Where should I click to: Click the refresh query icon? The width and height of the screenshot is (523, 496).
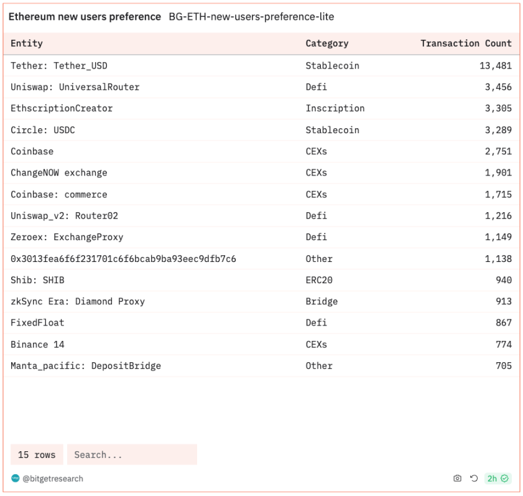(x=474, y=479)
